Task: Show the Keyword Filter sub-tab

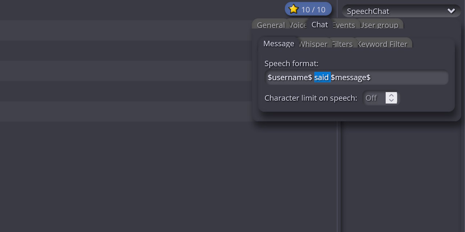Action: point(383,44)
